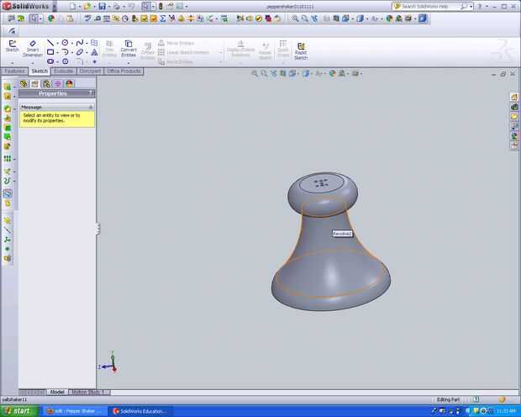Image resolution: width=521 pixels, height=417 pixels.
Task: Switch to the Sketch tab
Action: [x=39, y=71]
